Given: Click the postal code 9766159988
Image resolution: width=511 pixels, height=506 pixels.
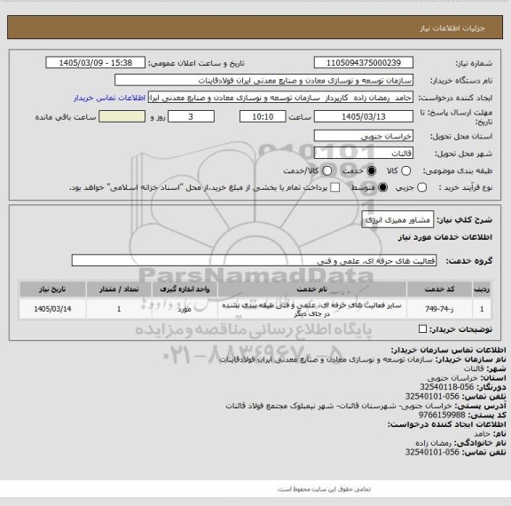Looking at the screenshot, I should tap(442, 415).
